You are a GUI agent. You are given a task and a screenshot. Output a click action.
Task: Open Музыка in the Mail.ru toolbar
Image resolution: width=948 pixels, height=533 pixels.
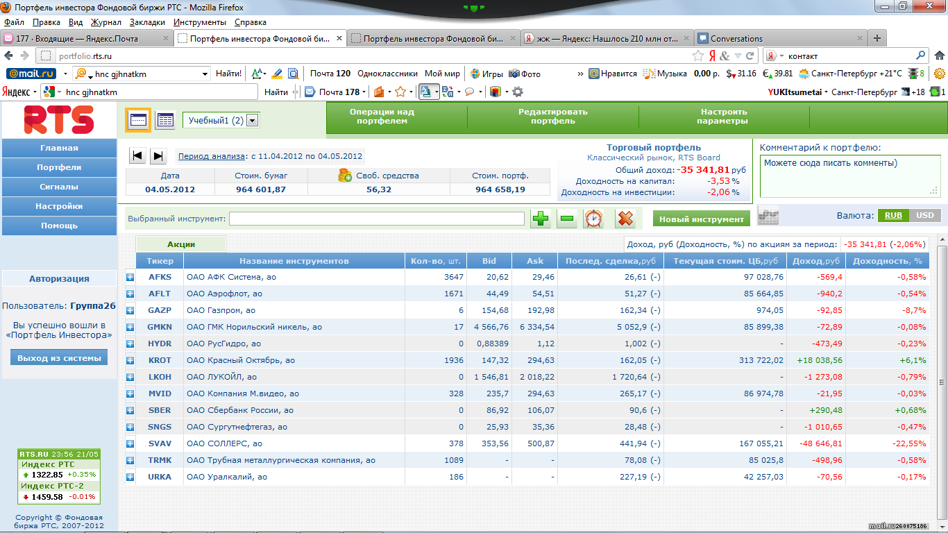[x=664, y=74]
